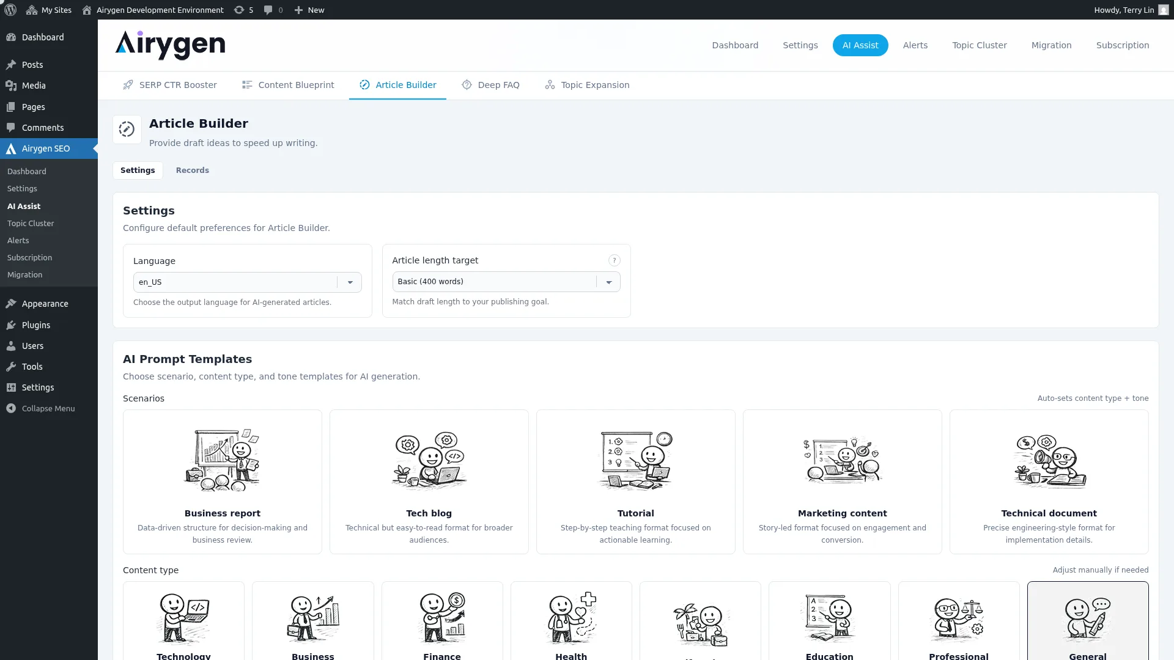Go to Dashboard in the top navigation
This screenshot has height=660, width=1174.
pyautogui.click(x=735, y=45)
